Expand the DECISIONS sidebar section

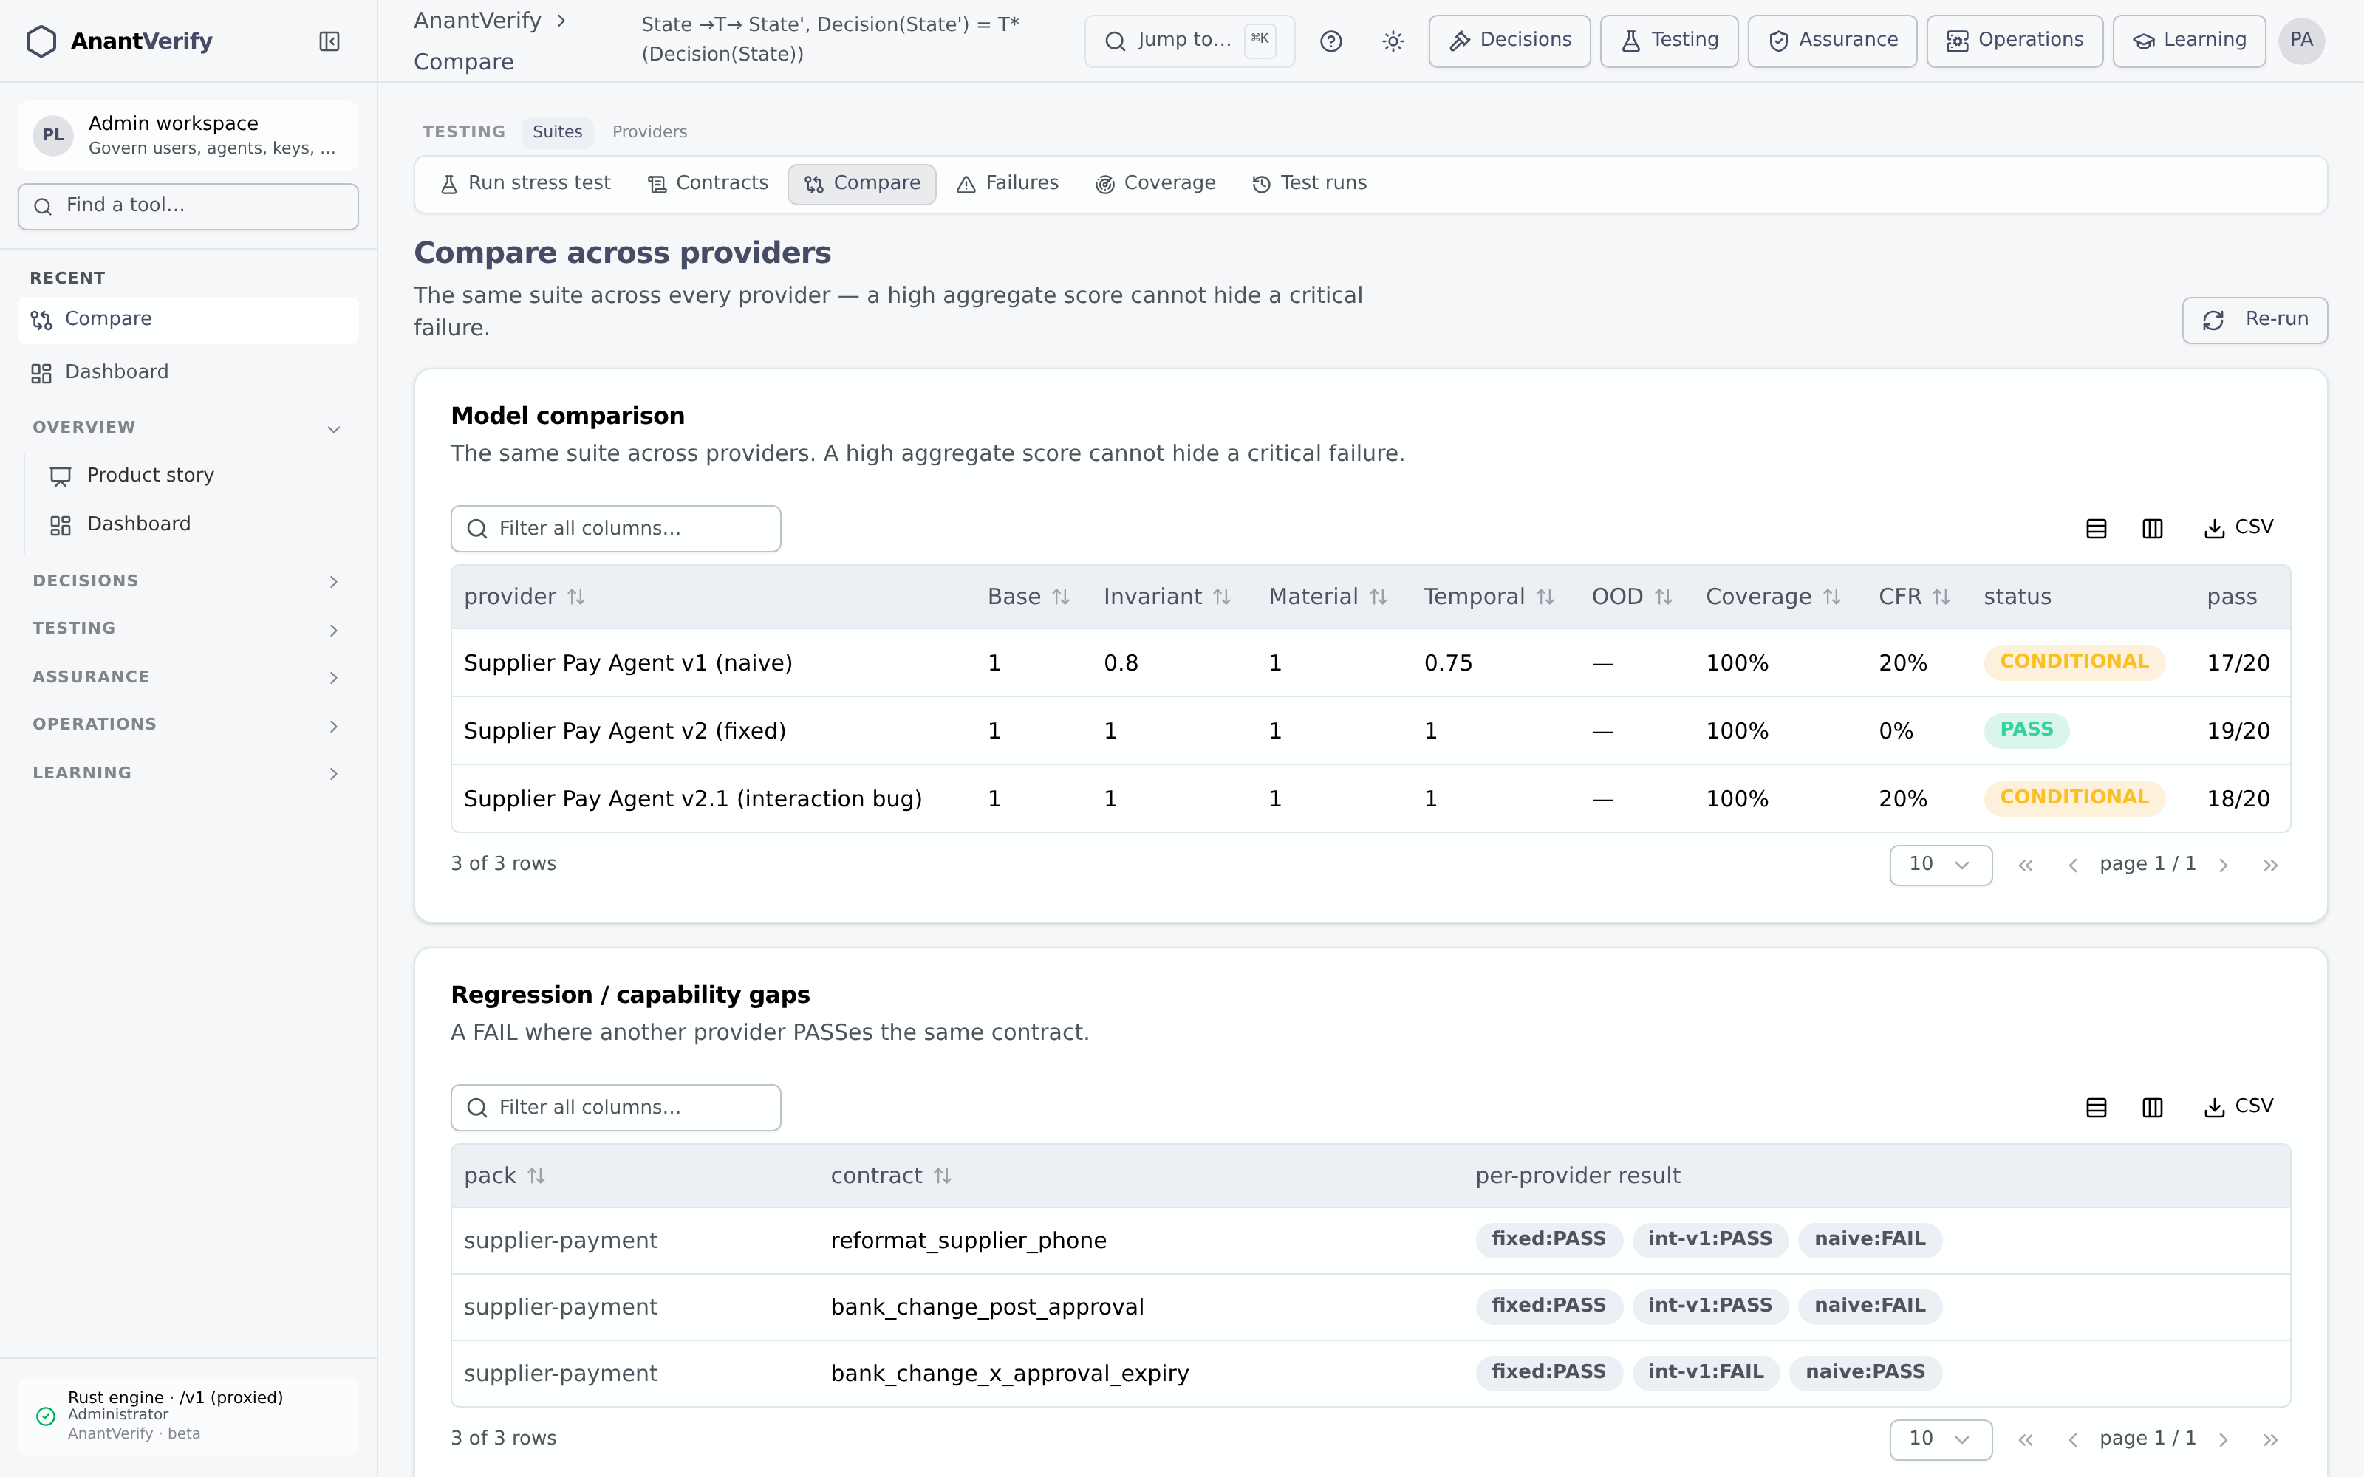pyautogui.click(x=188, y=581)
